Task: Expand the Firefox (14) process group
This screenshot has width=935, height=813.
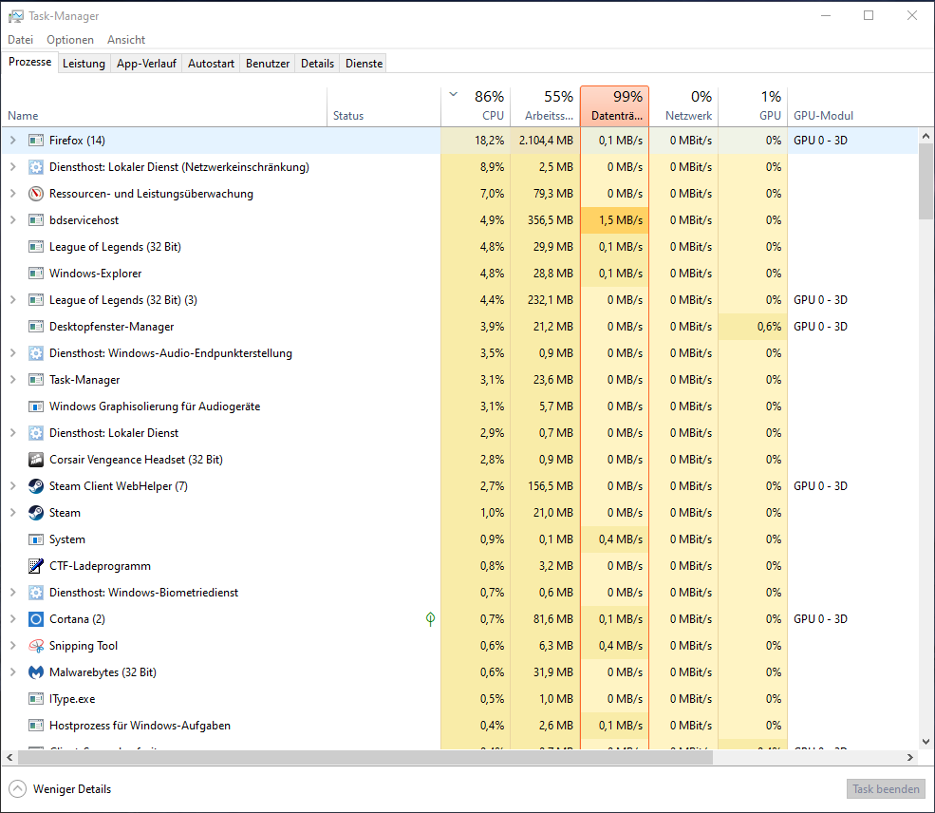Action: pos(12,141)
